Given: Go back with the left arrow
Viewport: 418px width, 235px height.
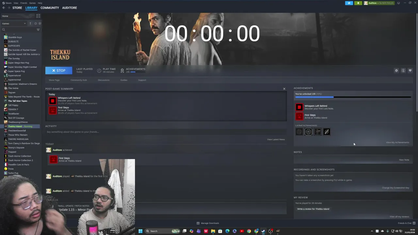Looking at the screenshot, I should click(4, 8).
